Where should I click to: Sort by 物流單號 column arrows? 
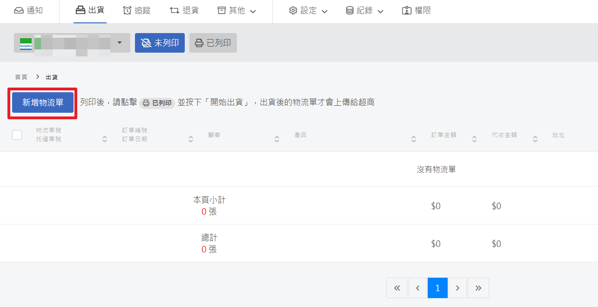(105, 139)
